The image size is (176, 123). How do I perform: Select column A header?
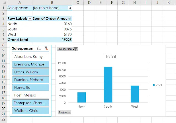coord(20,2)
